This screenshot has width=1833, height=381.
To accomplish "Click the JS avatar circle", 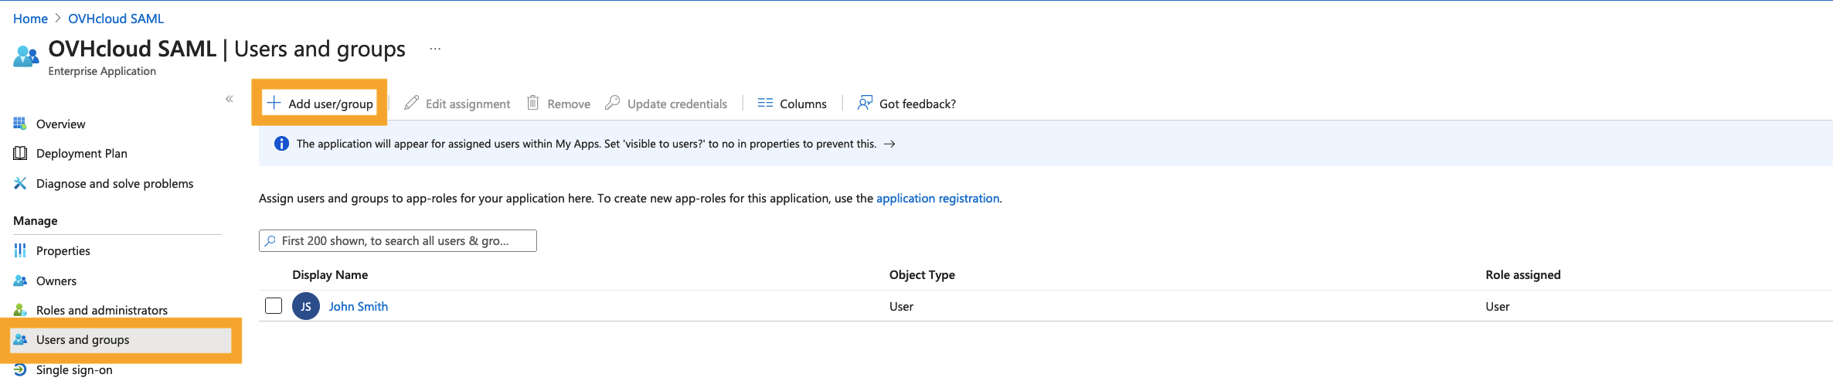I will tap(306, 306).
